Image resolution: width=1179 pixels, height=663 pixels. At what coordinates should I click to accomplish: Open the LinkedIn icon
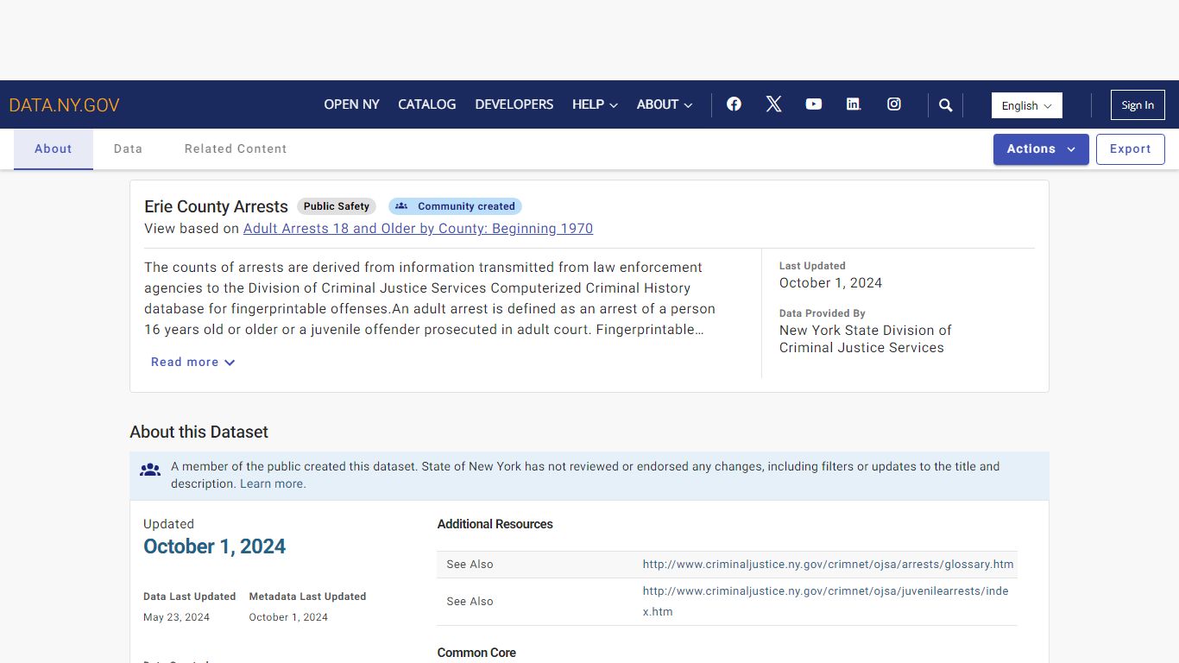[854, 104]
